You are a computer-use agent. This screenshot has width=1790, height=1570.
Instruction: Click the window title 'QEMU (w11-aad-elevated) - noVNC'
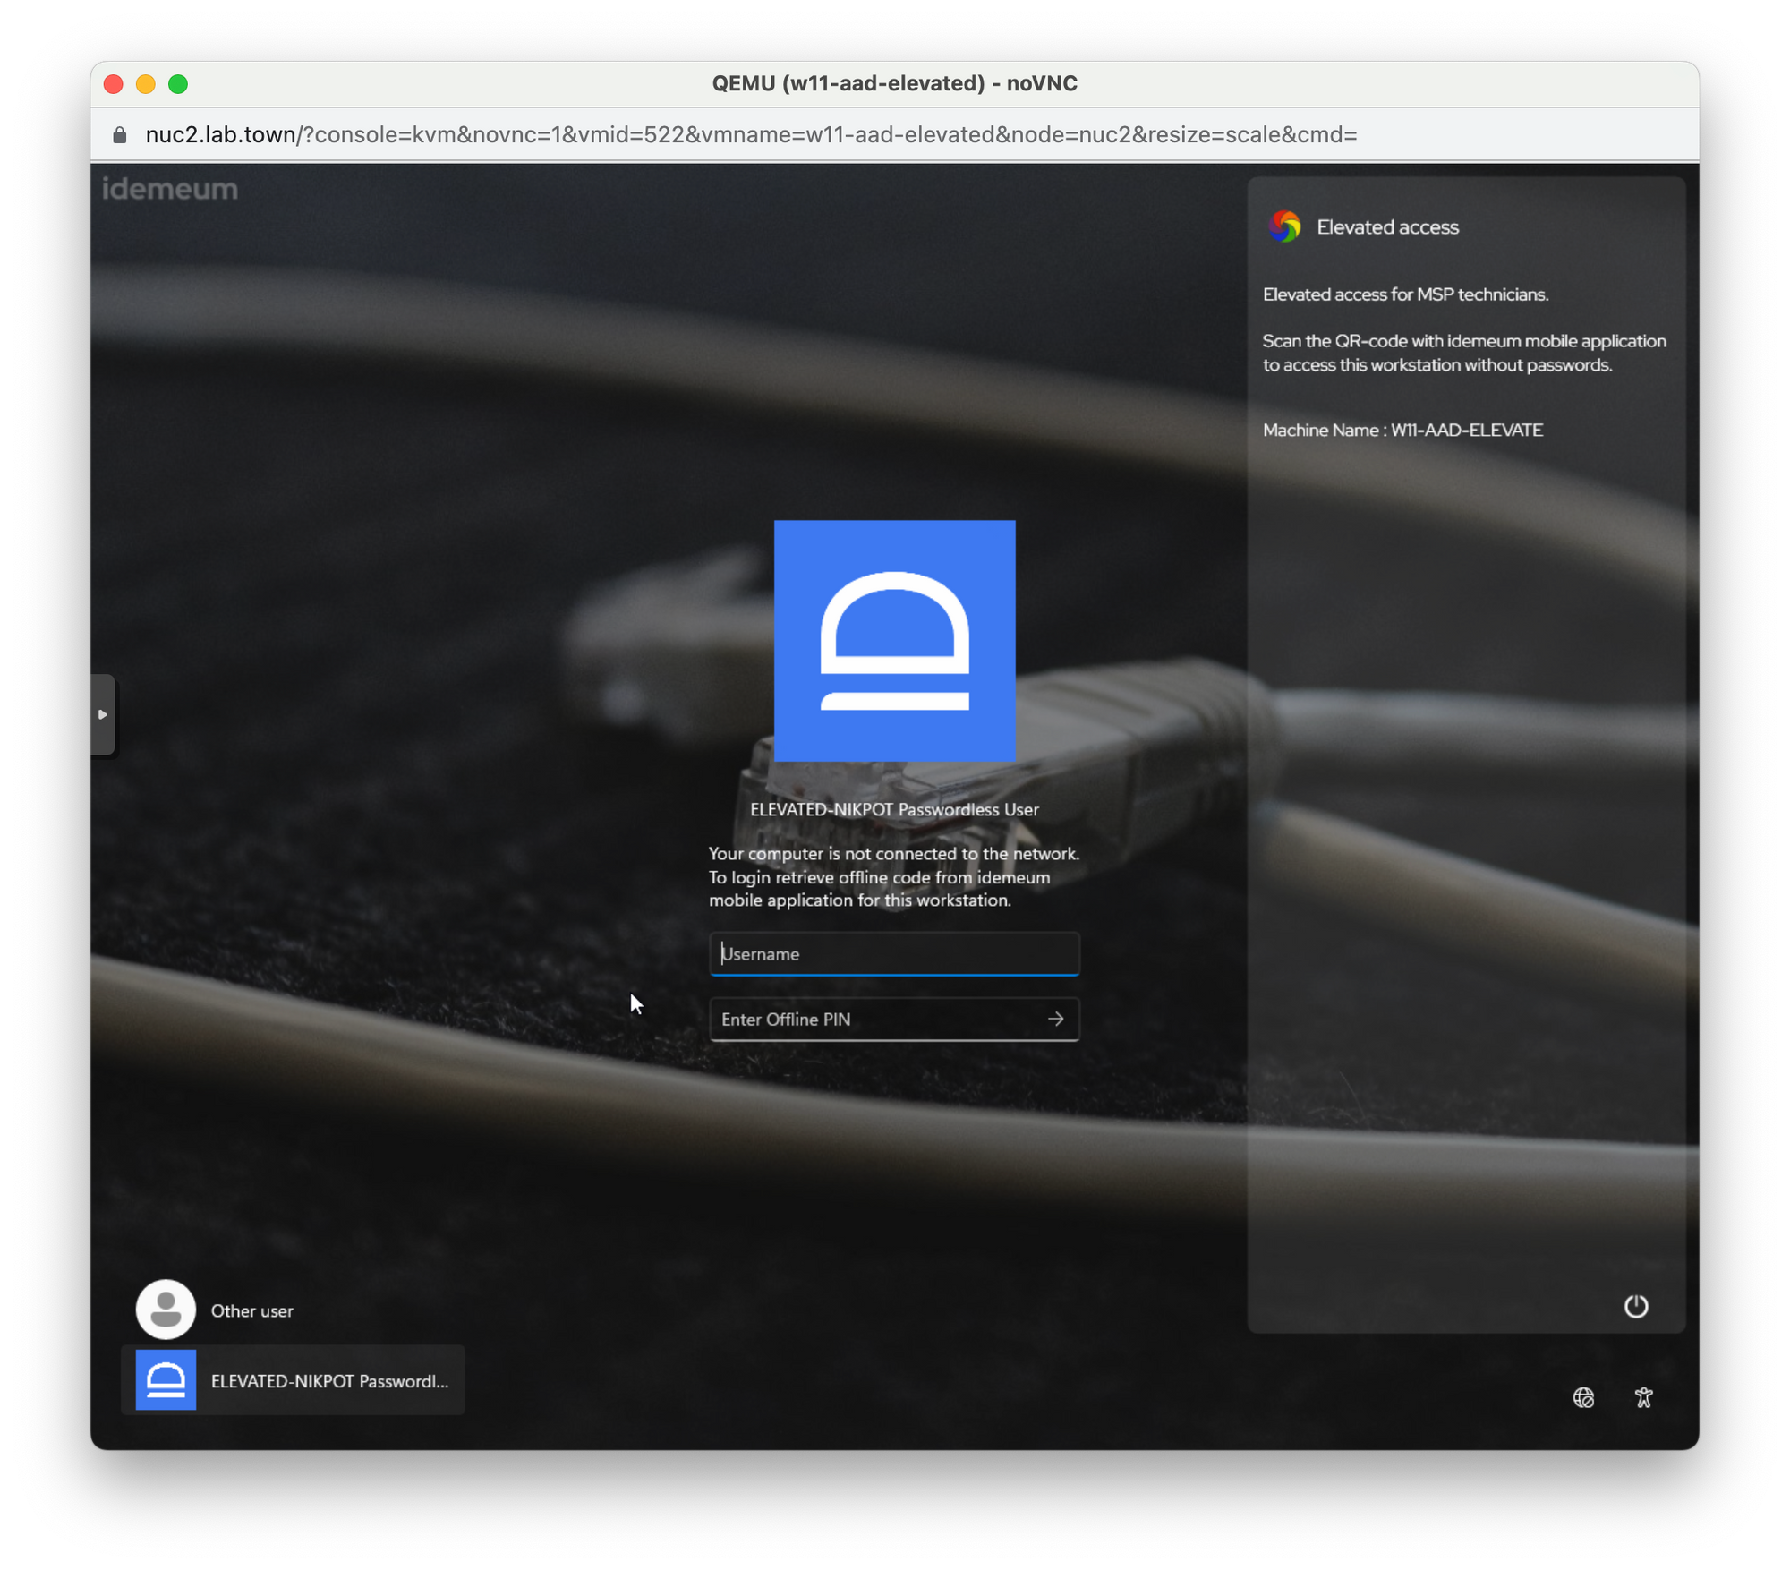894,83
